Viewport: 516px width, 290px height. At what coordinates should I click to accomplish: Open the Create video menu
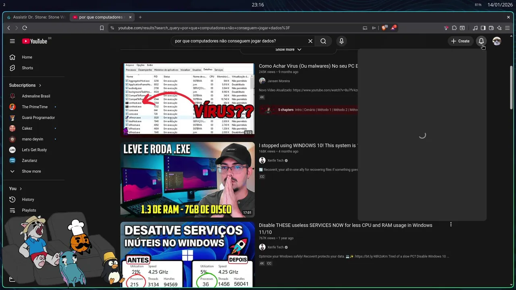coord(460,41)
